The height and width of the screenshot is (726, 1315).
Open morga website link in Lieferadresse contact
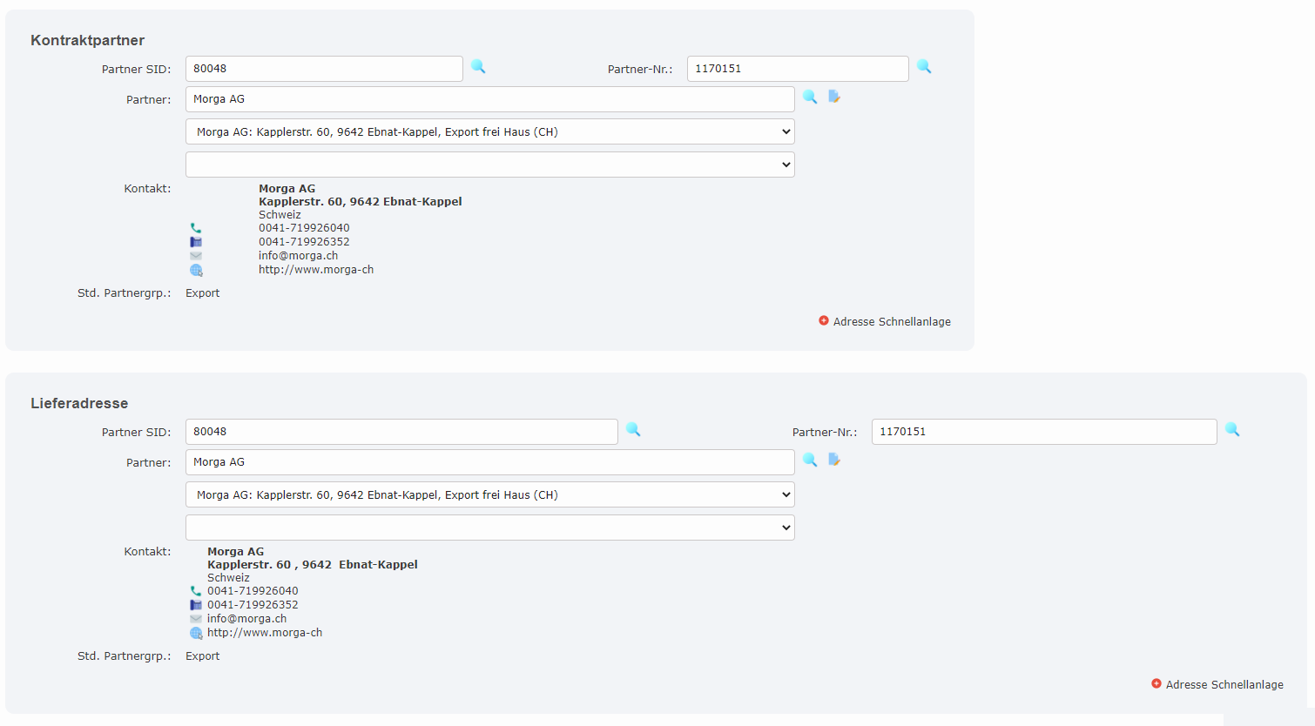click(265, 633)
